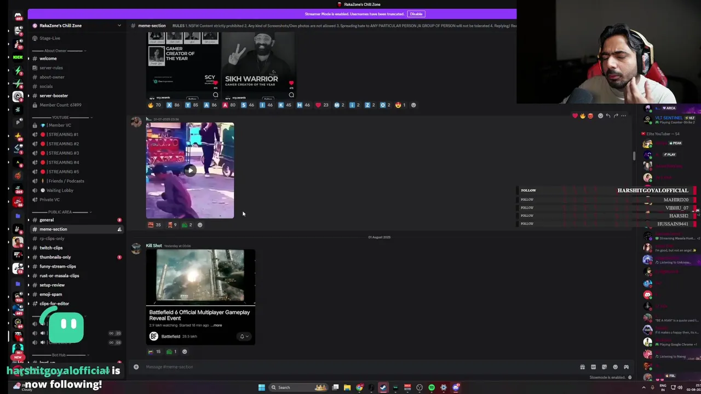This screenshot has width=701, height=394.
Task: Open the server icon showing letter P
Action: [18, 123]
